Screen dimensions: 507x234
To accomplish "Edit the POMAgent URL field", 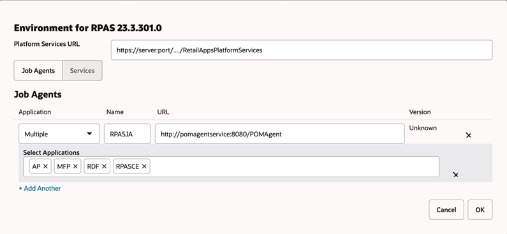I will [280, 134].
